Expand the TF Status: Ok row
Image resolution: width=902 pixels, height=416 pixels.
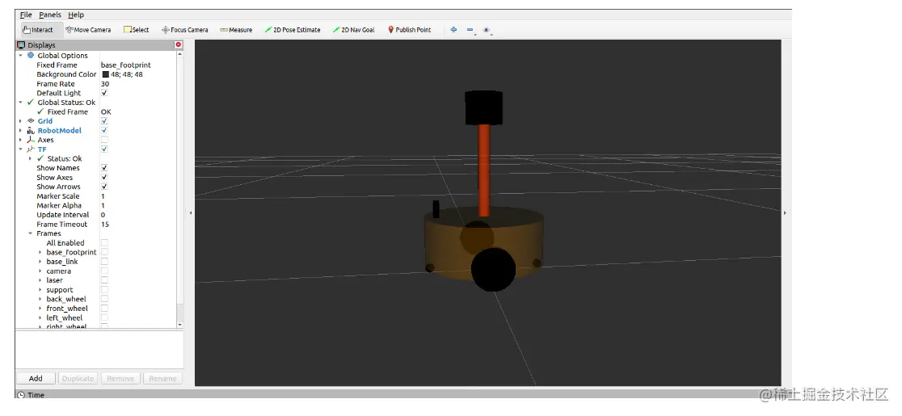(x=31, y=158)
